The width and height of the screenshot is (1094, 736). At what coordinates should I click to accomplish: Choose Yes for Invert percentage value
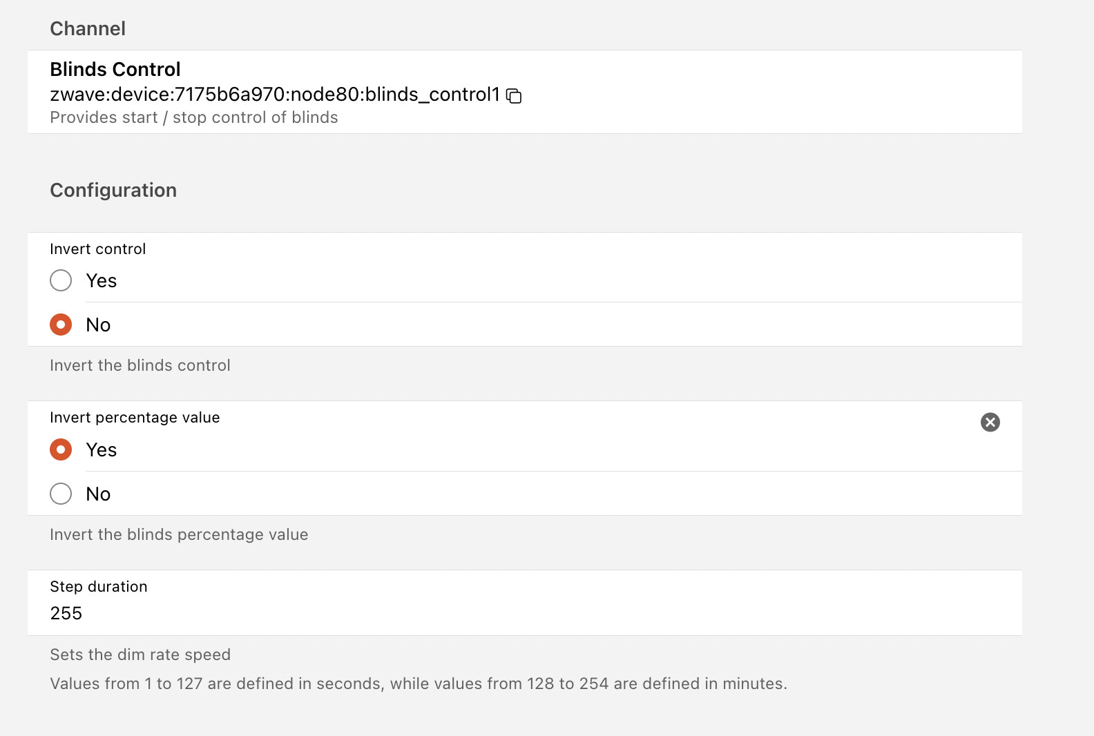tap(61, 449)
